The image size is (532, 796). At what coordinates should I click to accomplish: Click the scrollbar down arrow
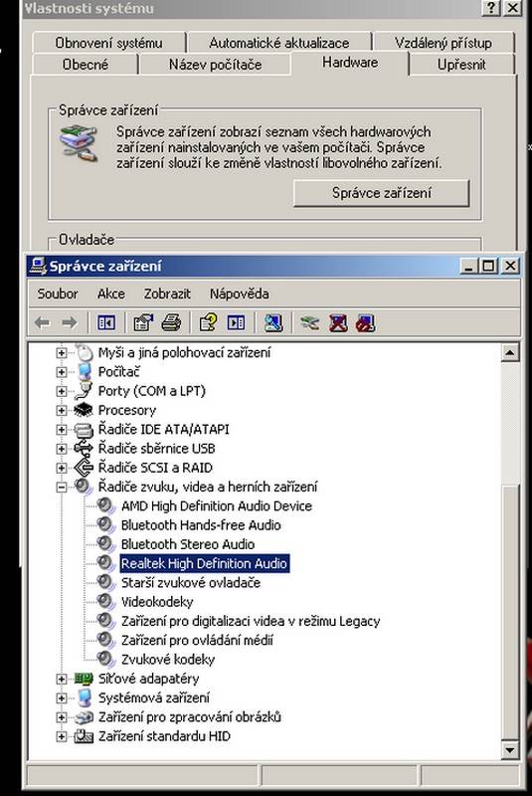(x=510, y=750)
